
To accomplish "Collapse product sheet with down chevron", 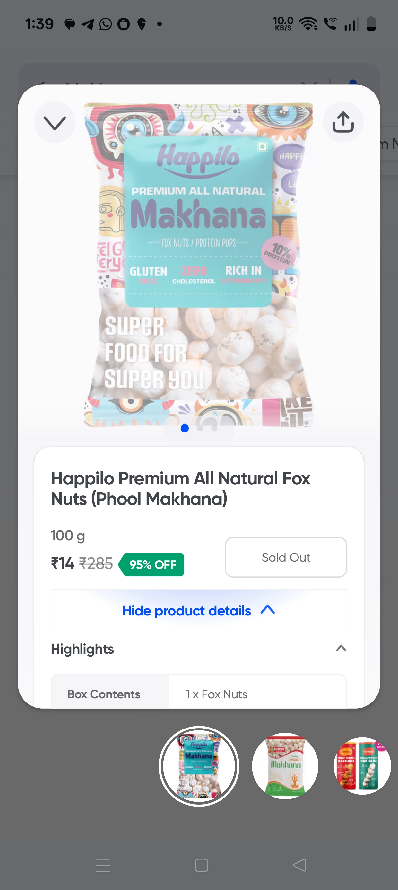I will [55, 122].
